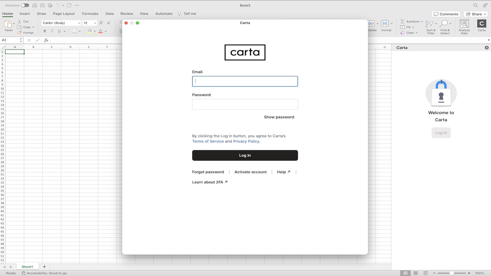Image resolution: width=491 pixels, height=276 pixels.
Task: Click the Tell me lightbulb search
Action: pyautogui.click(x=187, y=14)
